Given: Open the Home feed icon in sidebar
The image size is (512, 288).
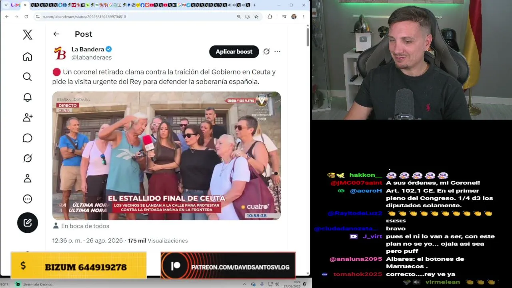Looking at the screenshot, I should pos(27,57).
